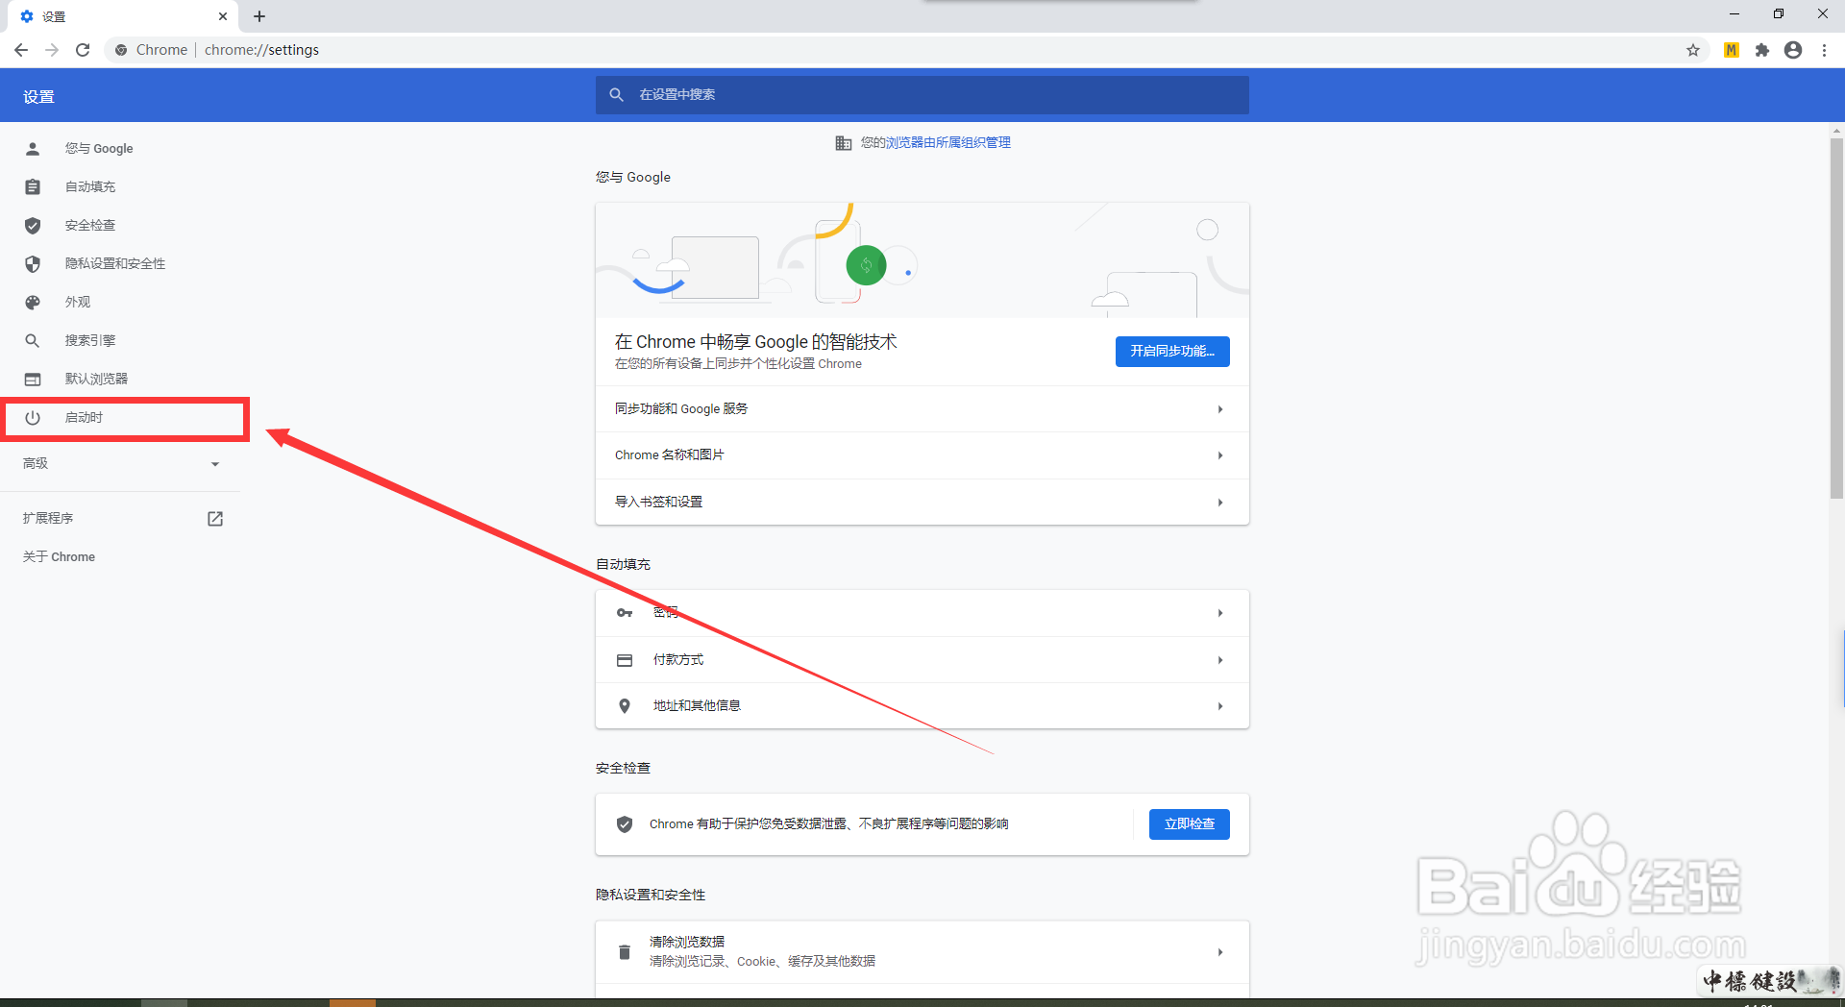The height and width of the screenshot is (1007, 1845).
Task: Open the 付款方式 row arrow
Action: (1220, 660)
